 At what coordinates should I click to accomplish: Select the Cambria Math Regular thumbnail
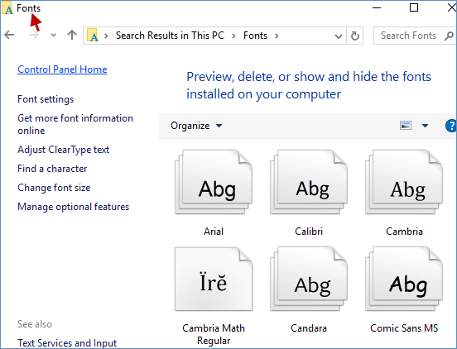click(x=214, y=279)
